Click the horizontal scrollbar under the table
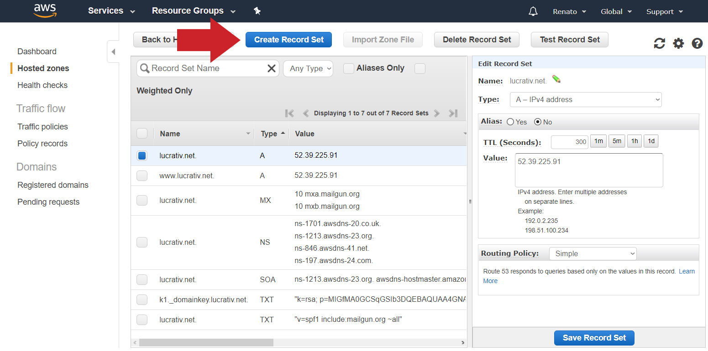 tap(206, 342)
